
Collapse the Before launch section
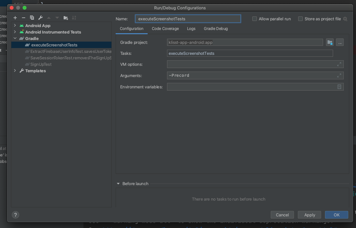tap(118, 183)
